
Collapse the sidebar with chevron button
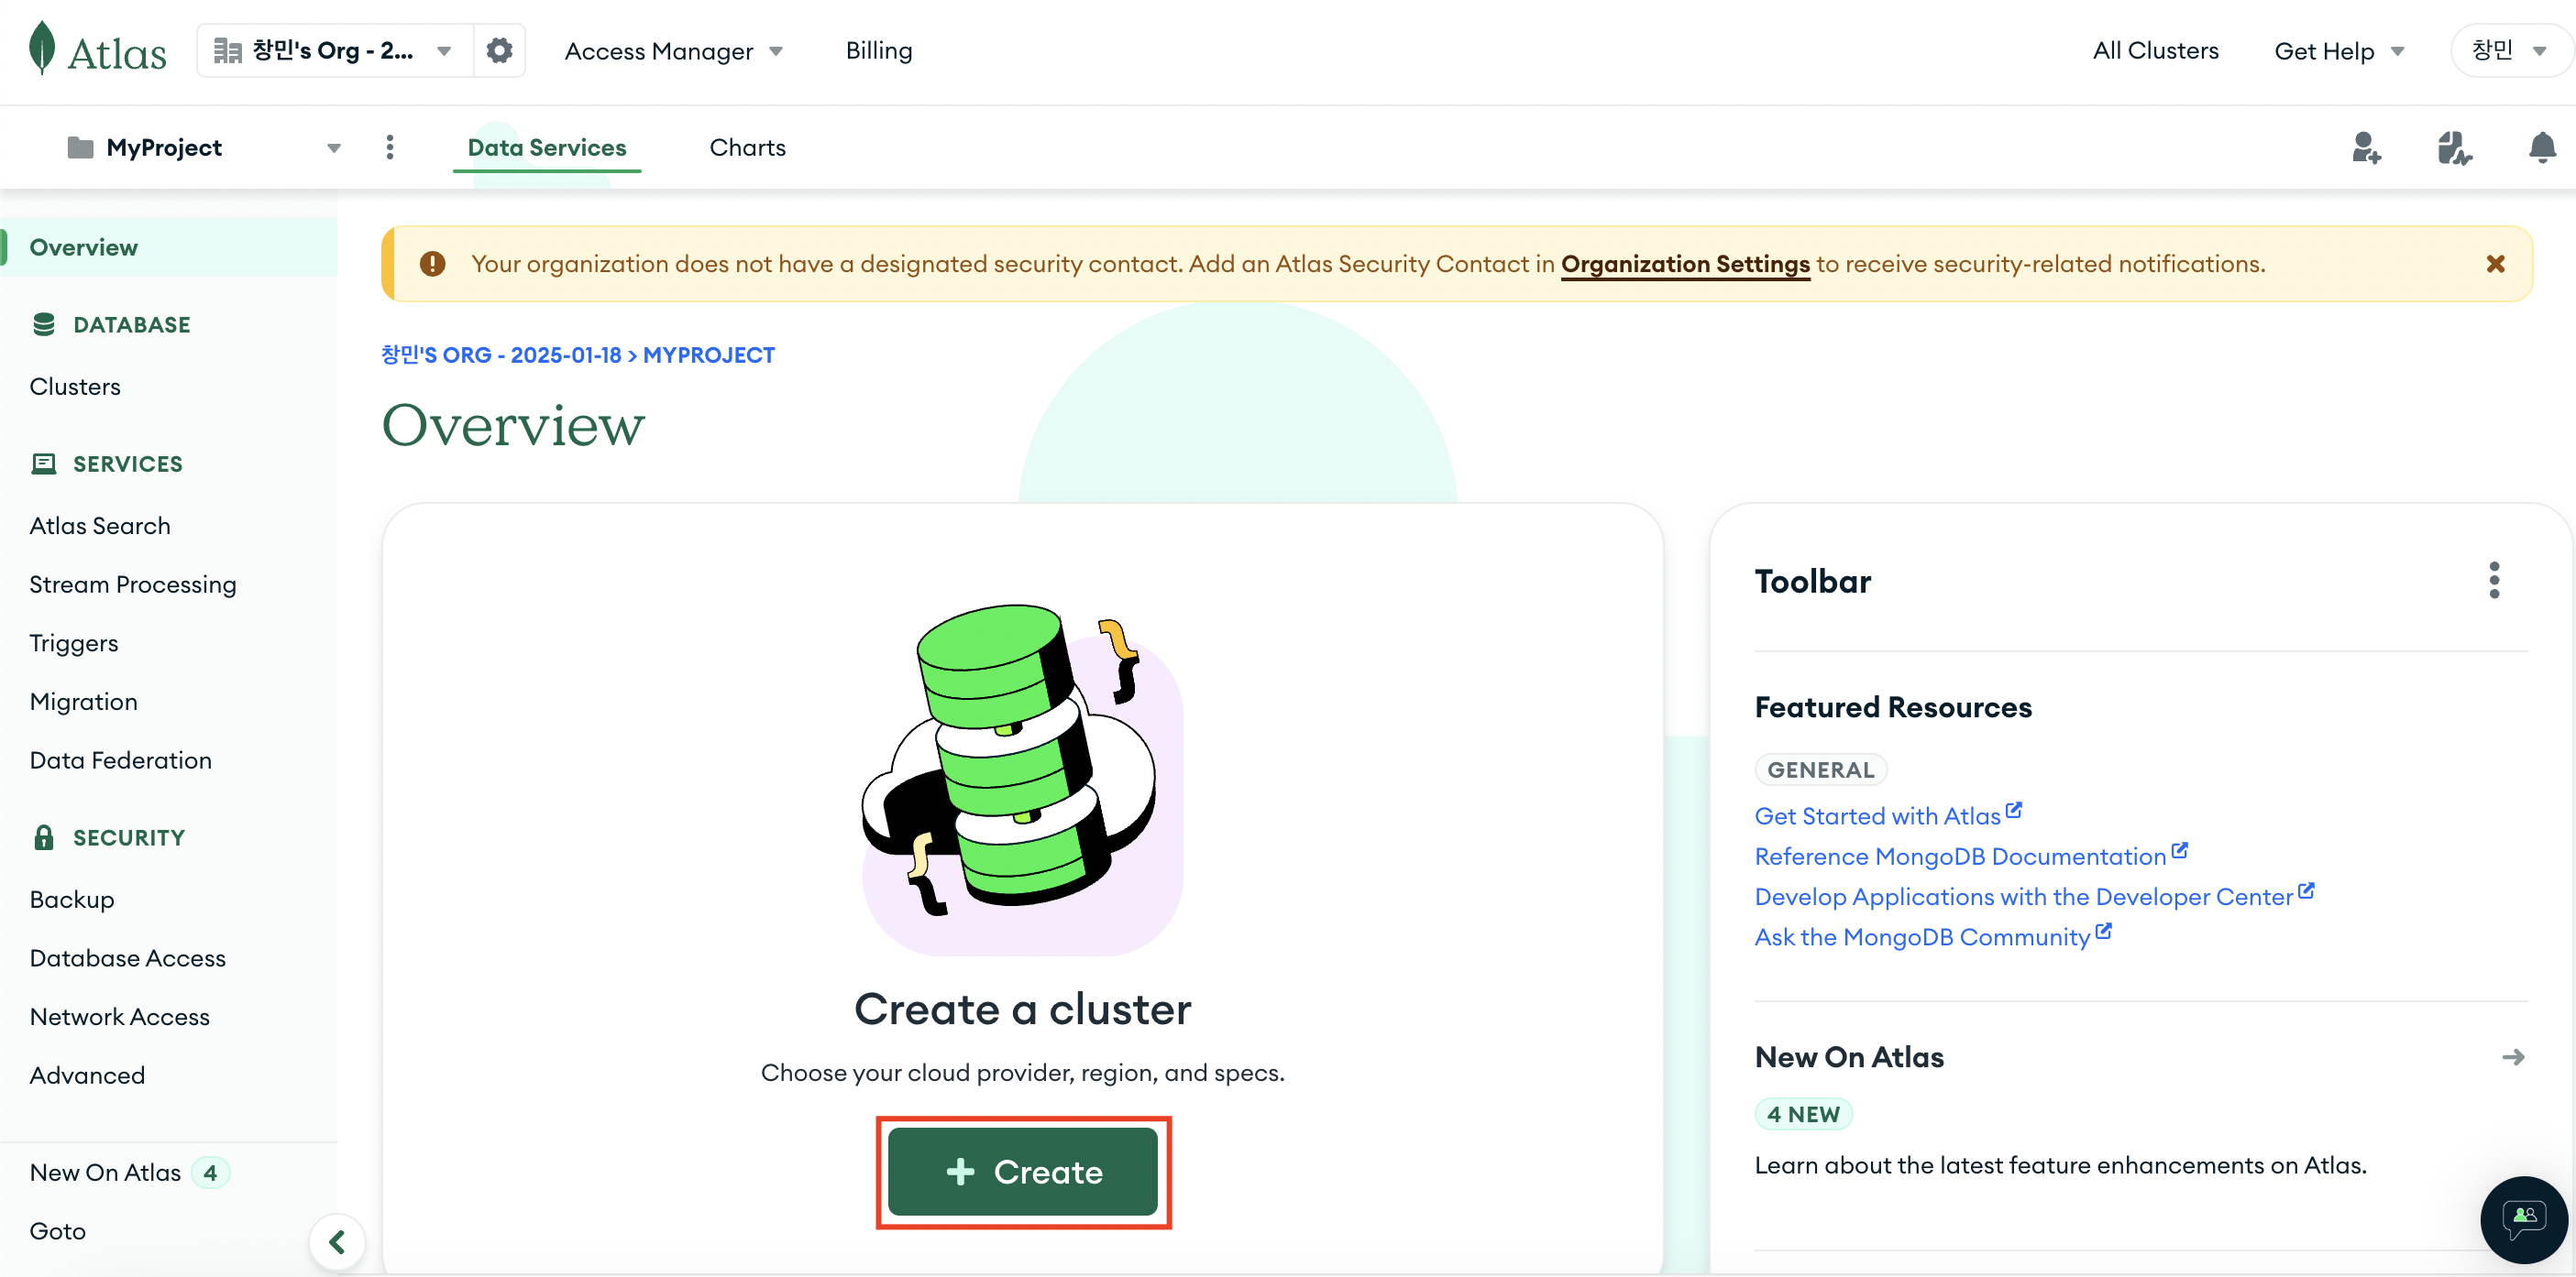tap(337, 1242)
